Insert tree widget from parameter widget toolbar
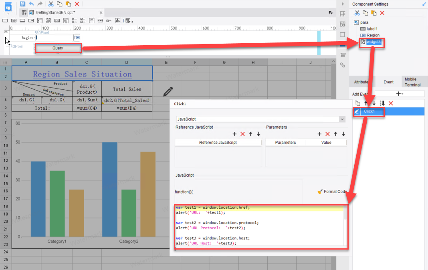The image size is (428, 270). tap(118, 20)
